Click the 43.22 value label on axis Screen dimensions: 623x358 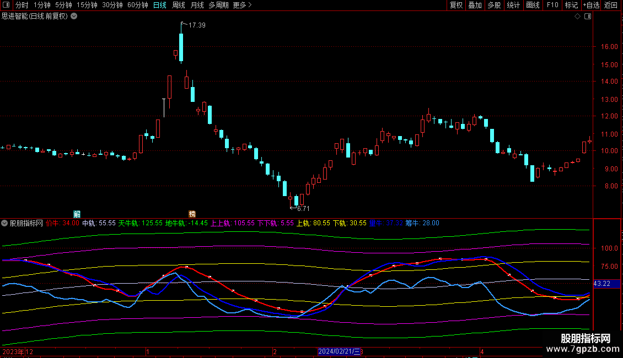pos(601,284)
